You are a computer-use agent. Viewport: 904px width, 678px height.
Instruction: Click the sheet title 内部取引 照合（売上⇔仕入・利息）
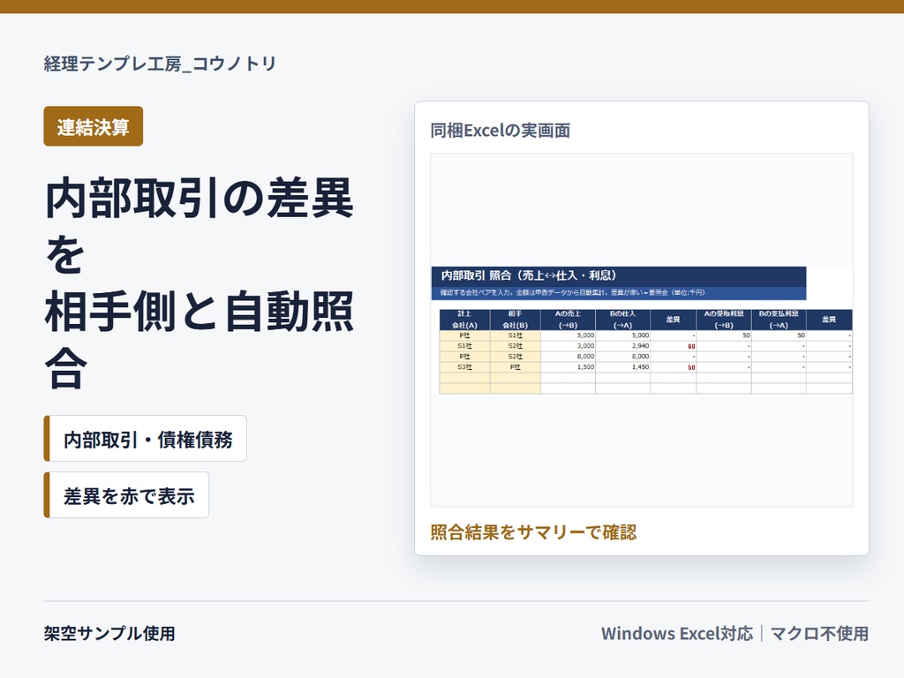click(x=529, y=275)
